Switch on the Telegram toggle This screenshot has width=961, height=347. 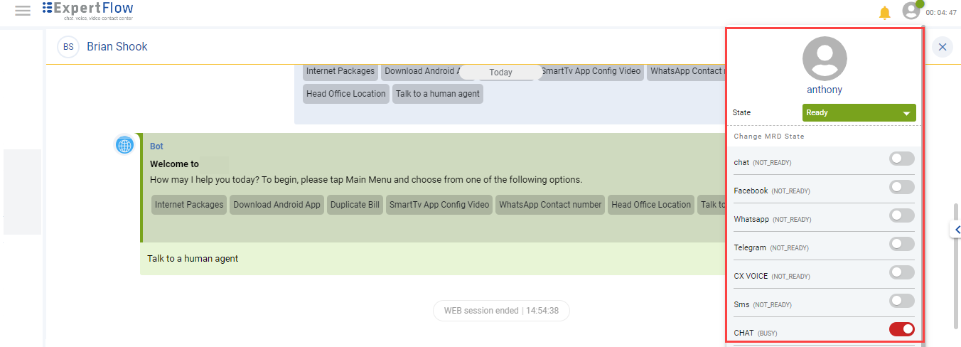(901, 244)
